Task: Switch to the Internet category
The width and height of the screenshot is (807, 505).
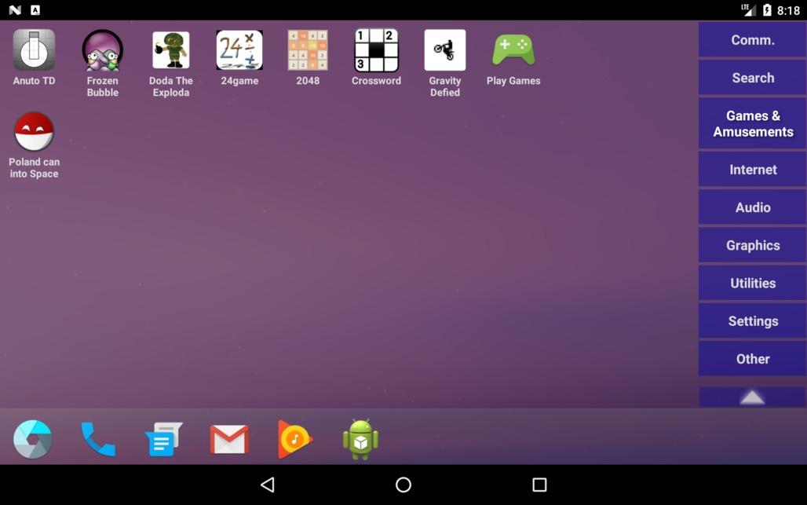Action: (752, 170)
